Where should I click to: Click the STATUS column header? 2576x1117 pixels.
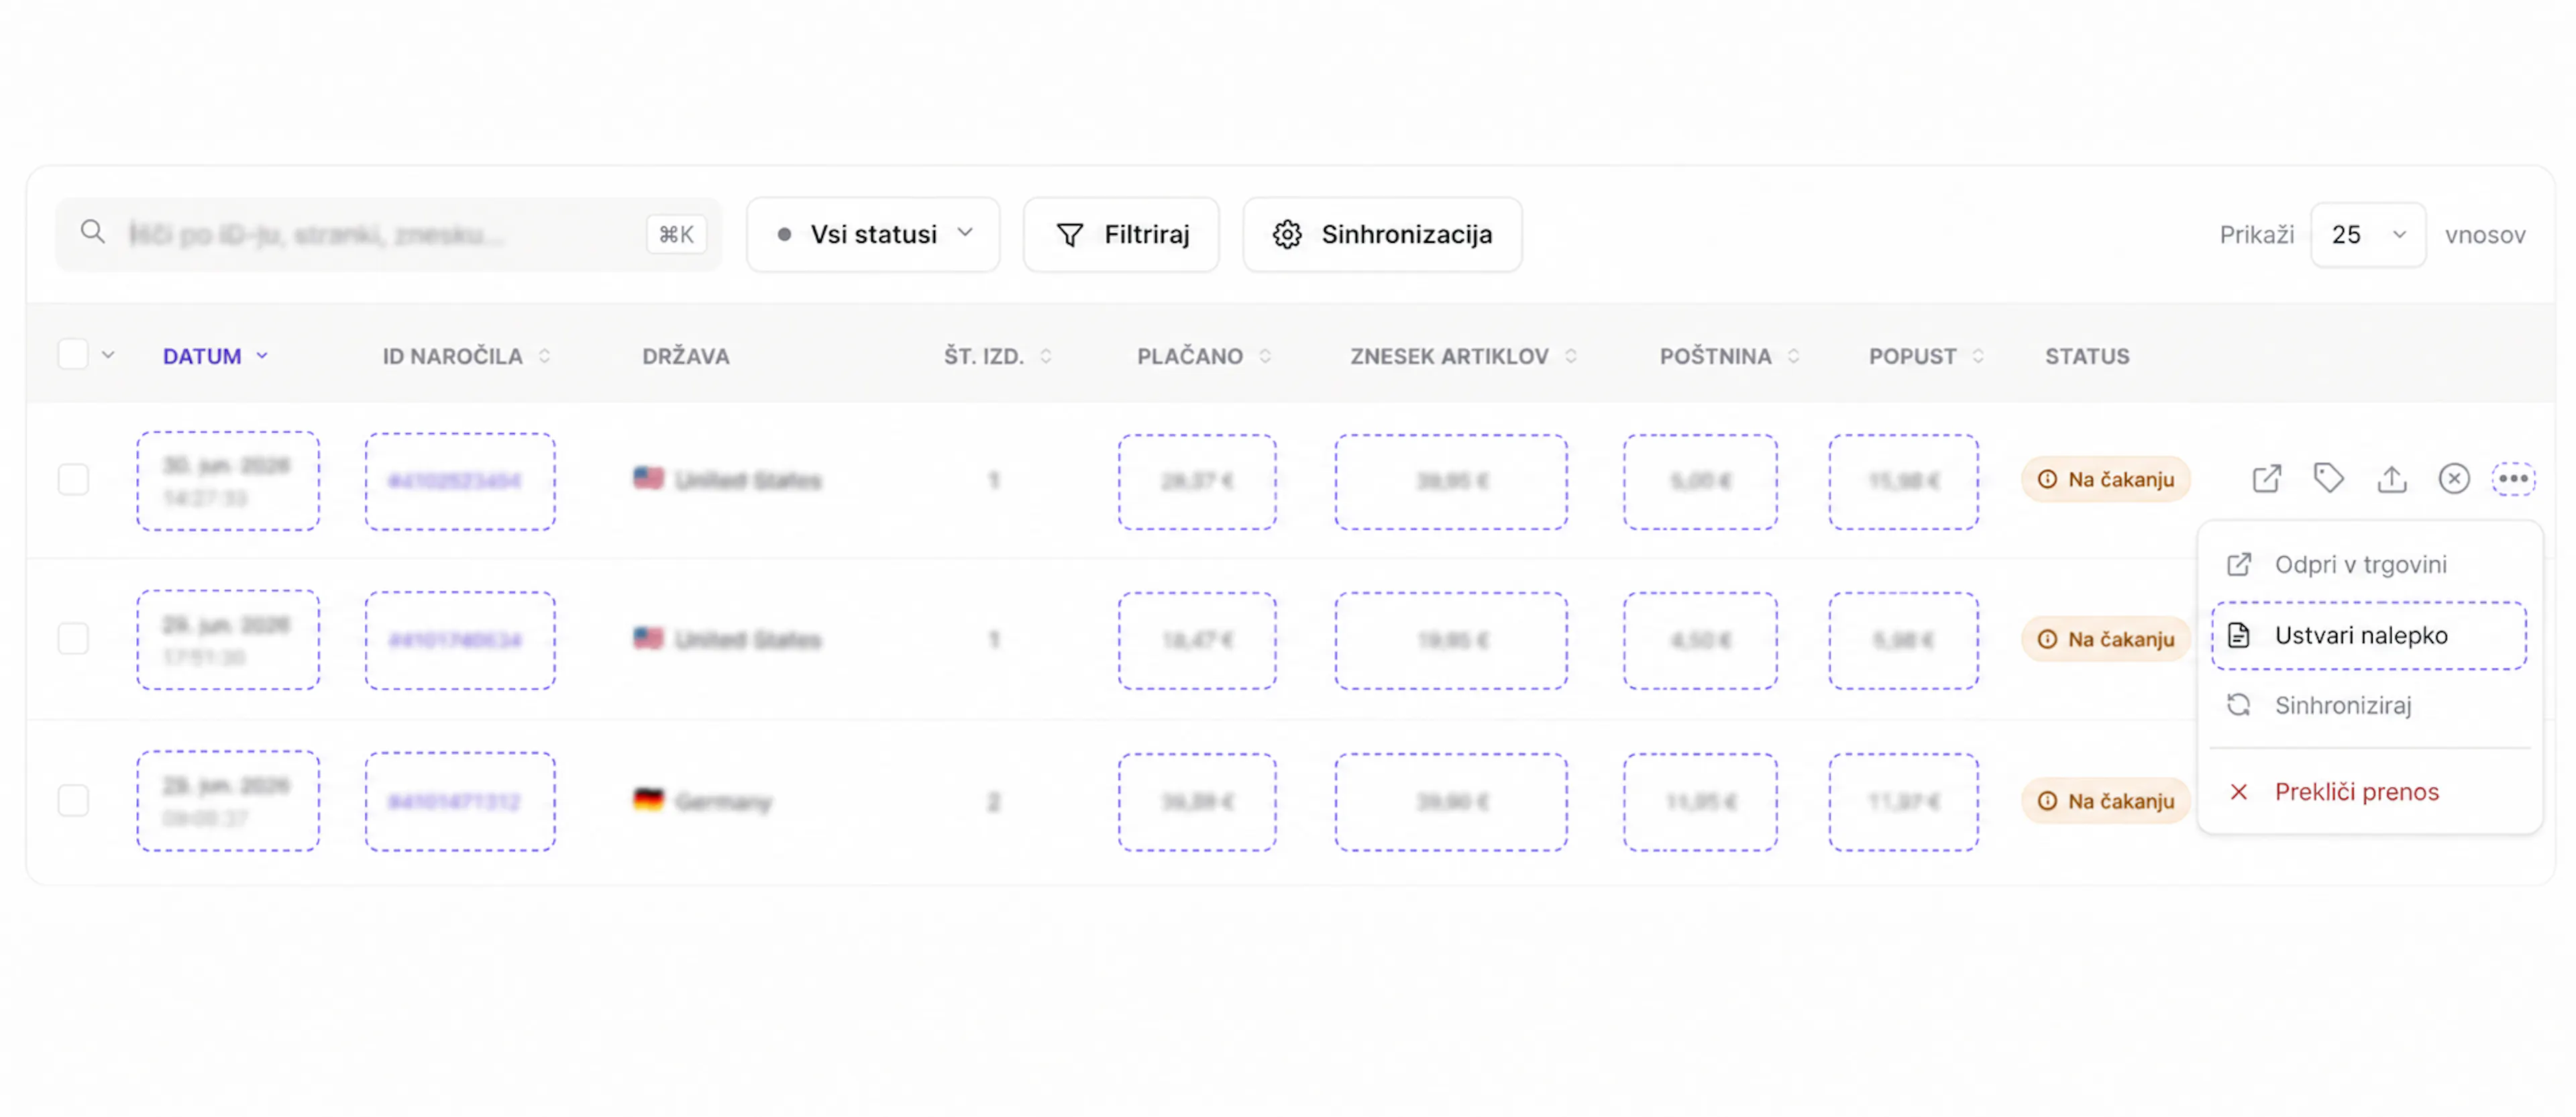coord(2087,356)
